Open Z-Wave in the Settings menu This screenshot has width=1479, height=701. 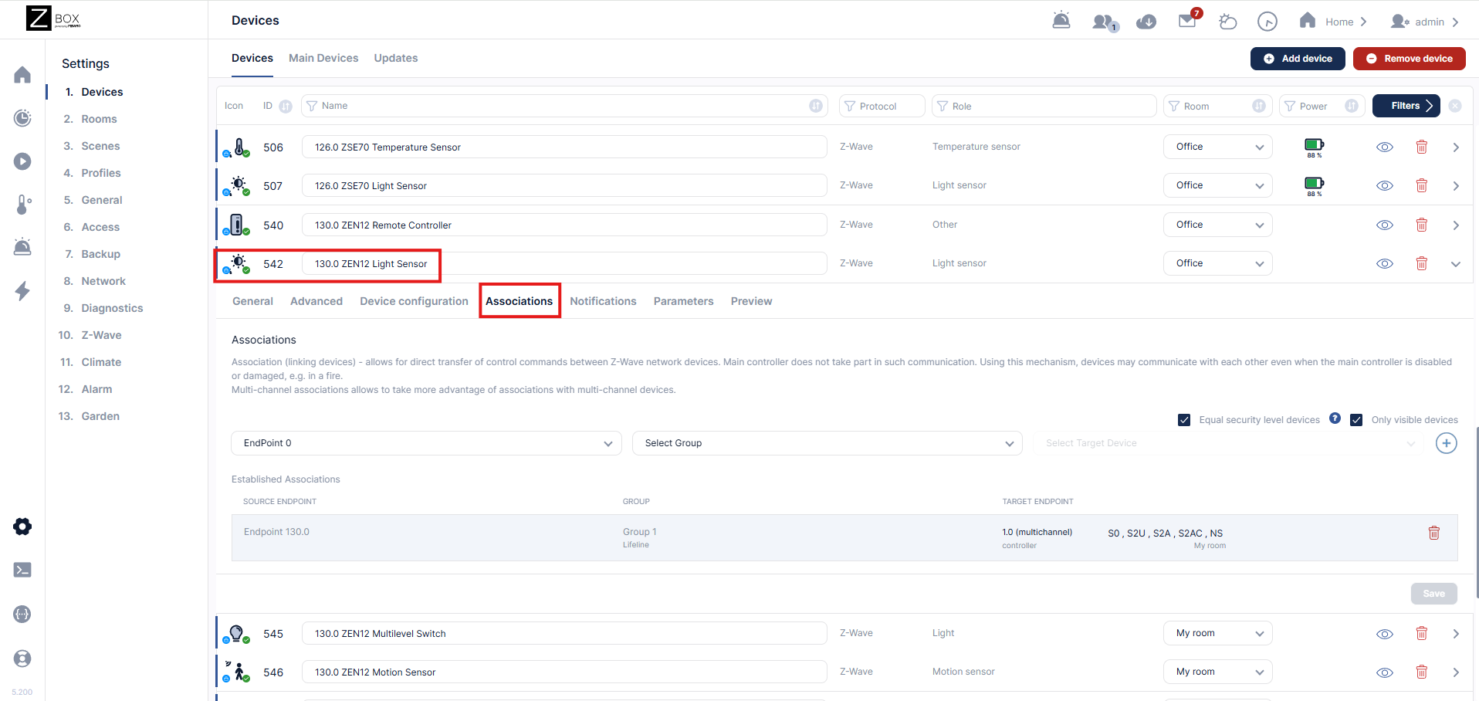101,335
